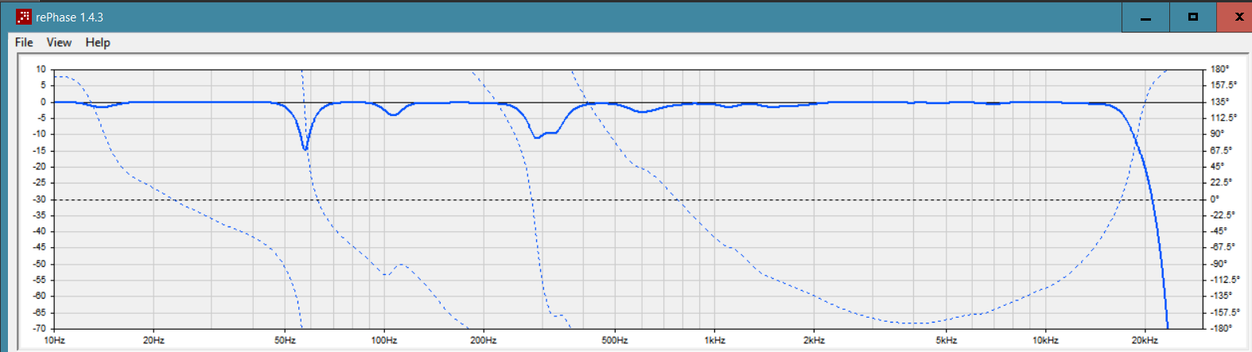Viewport: 1252px width, 352px height.
Task: Click the small dip near 100Hz on the curve
Action: (x=393, y=115)
